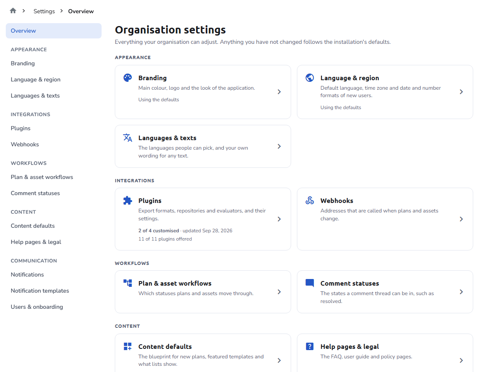Open Content defaults sidebar item

pyautogui.click(x=53, y=226)
